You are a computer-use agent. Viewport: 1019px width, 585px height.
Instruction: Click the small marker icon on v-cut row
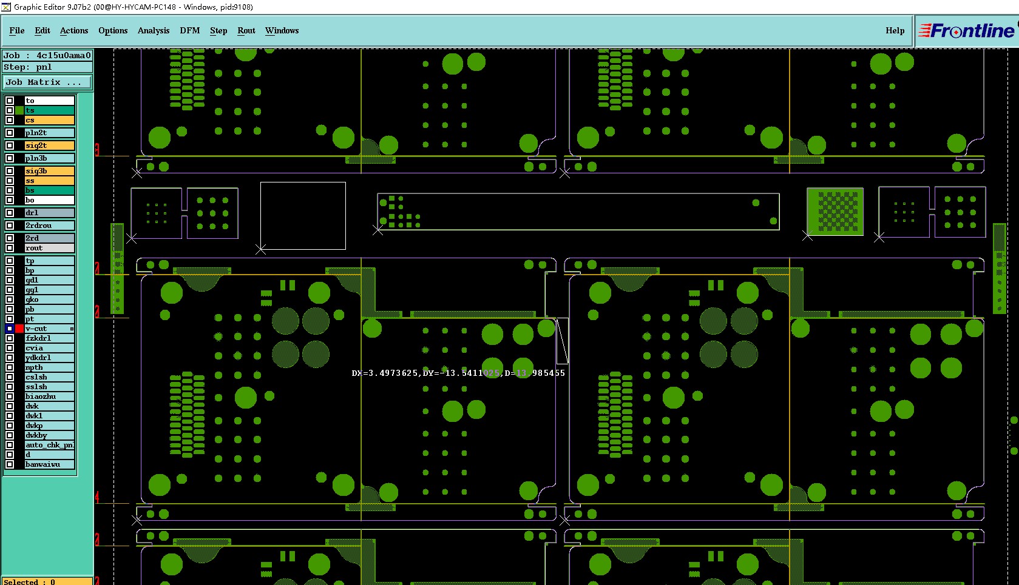click(x=72, y=329)
